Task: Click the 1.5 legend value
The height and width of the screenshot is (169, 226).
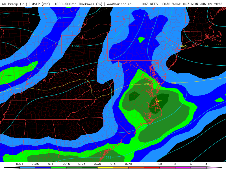Action: [x=160, y=164]
